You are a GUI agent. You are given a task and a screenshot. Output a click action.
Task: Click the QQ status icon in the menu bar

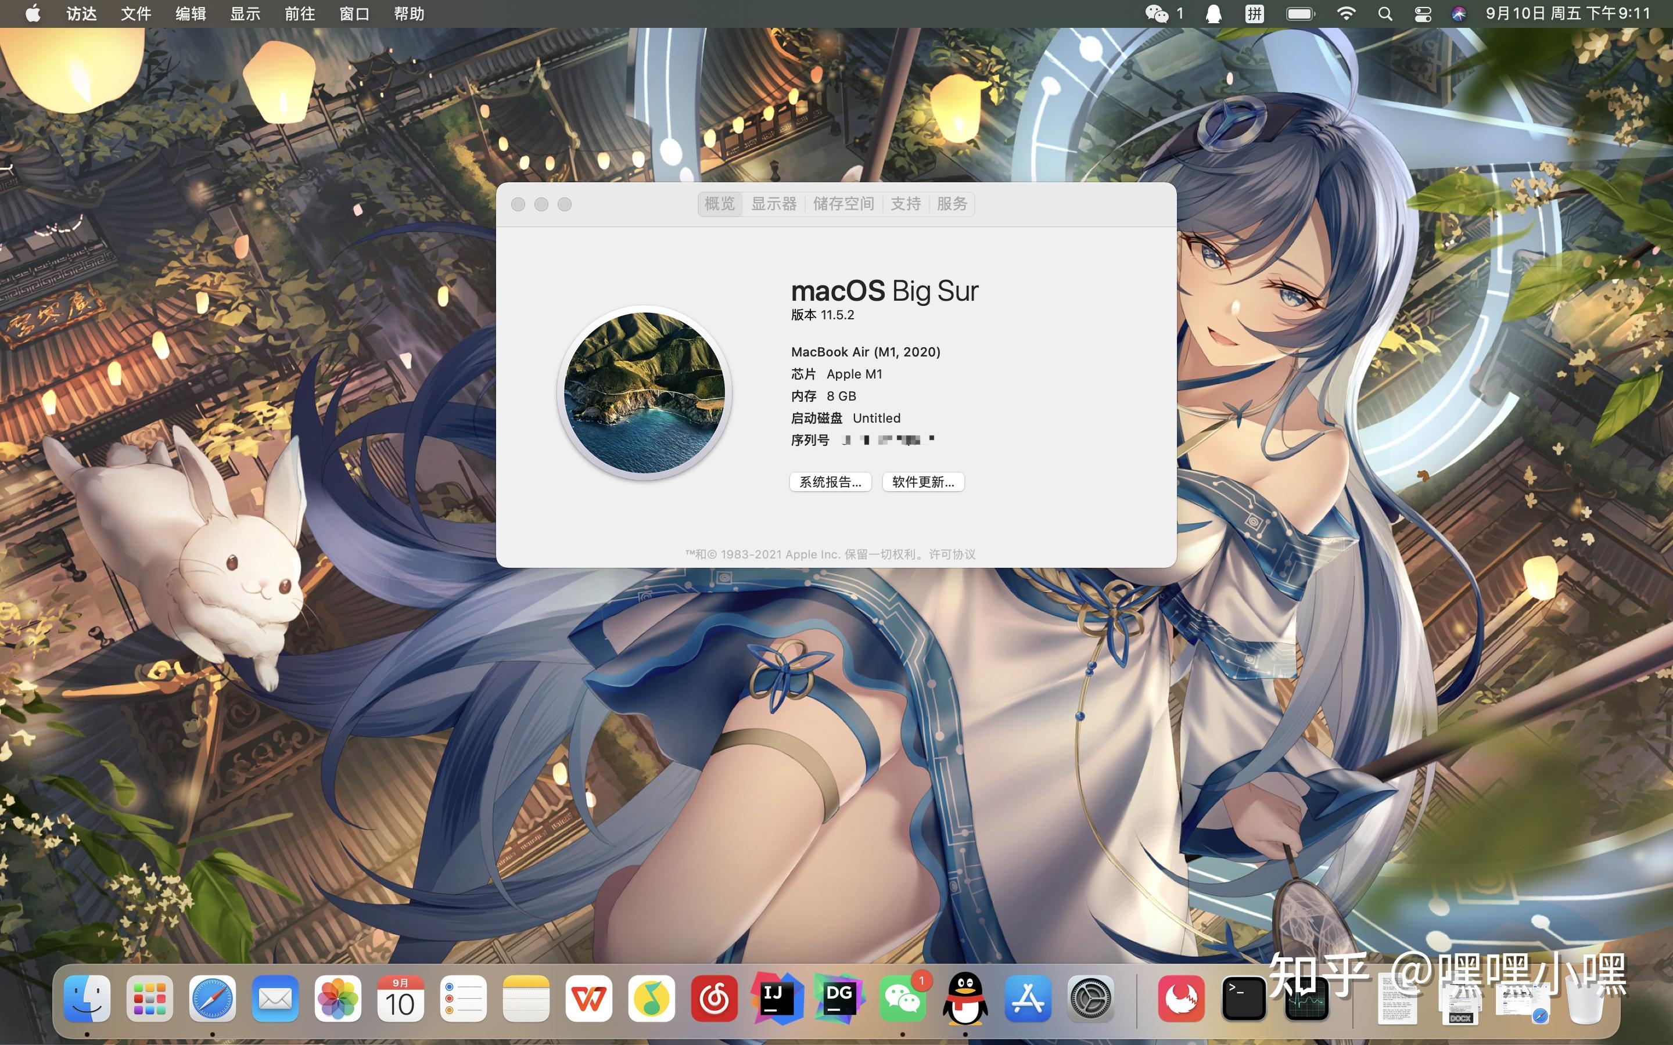click(1214, 14)
